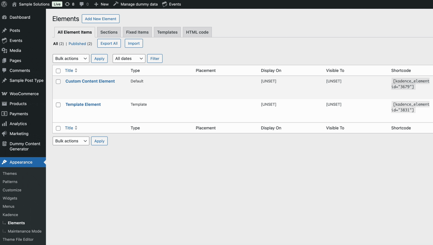Open the updates icon showing 8 updates
Screen dimensions: 433x245
point(68,4)
